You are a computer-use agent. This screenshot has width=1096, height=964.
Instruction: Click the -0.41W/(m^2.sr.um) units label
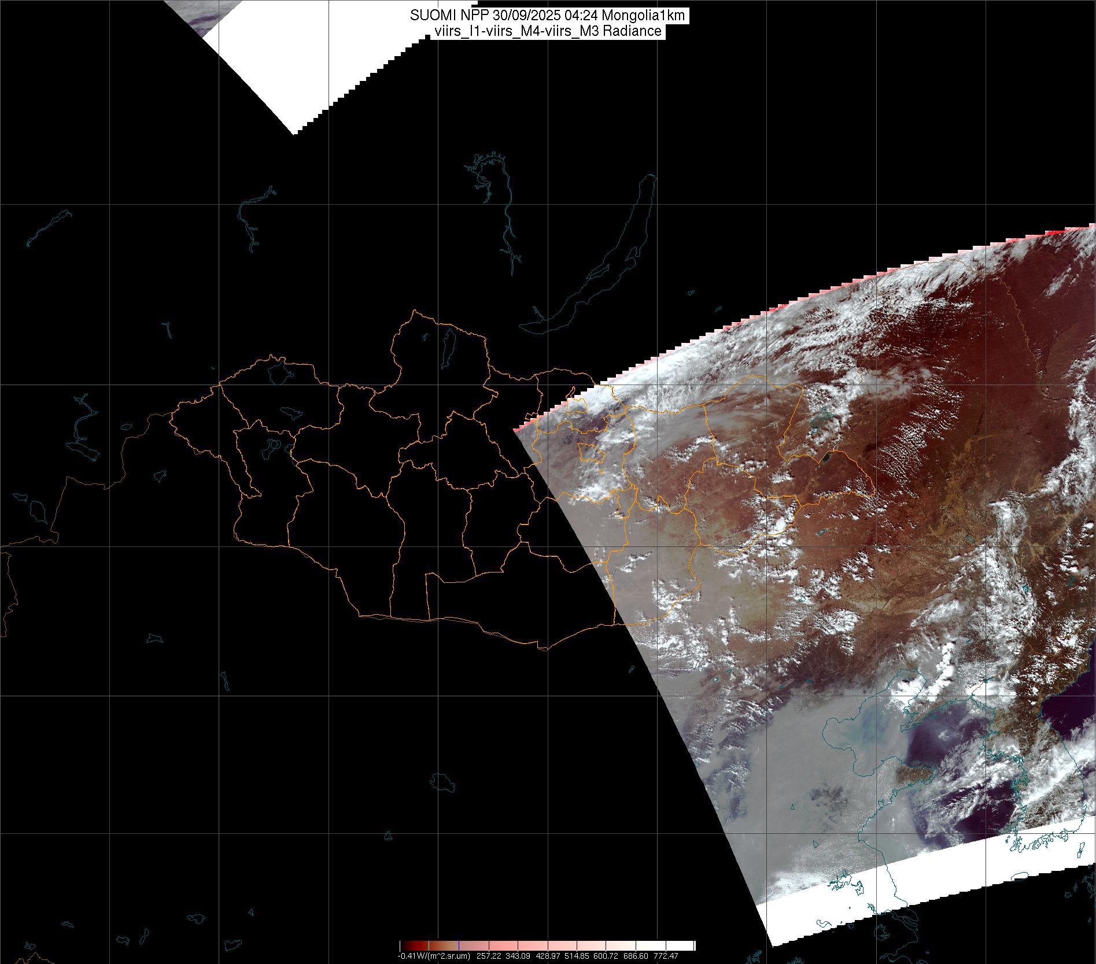pos(433,956)
